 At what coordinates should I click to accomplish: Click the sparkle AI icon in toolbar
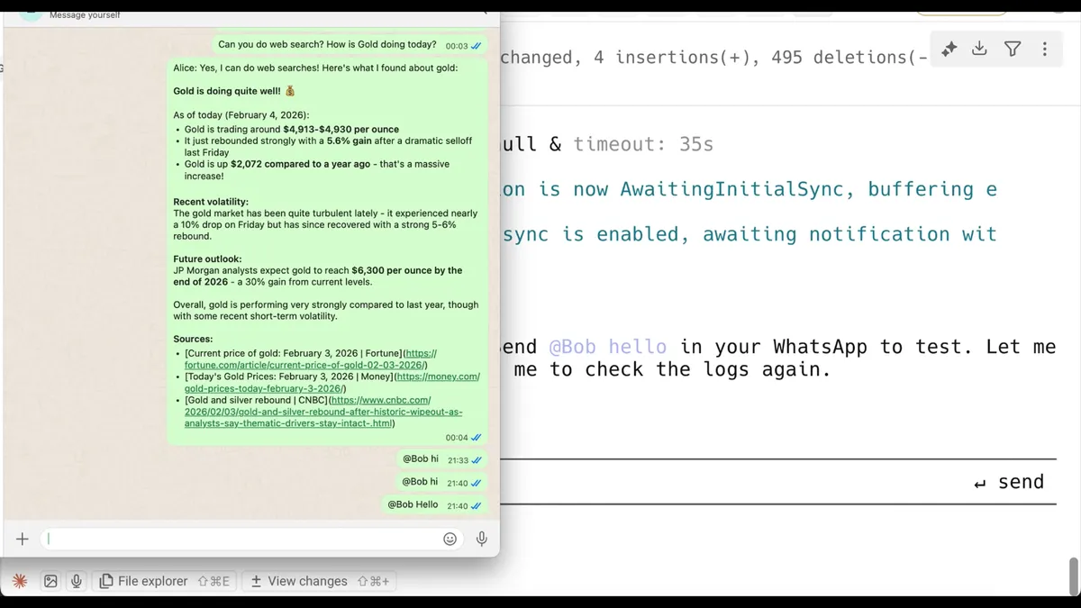pos(949,50)
